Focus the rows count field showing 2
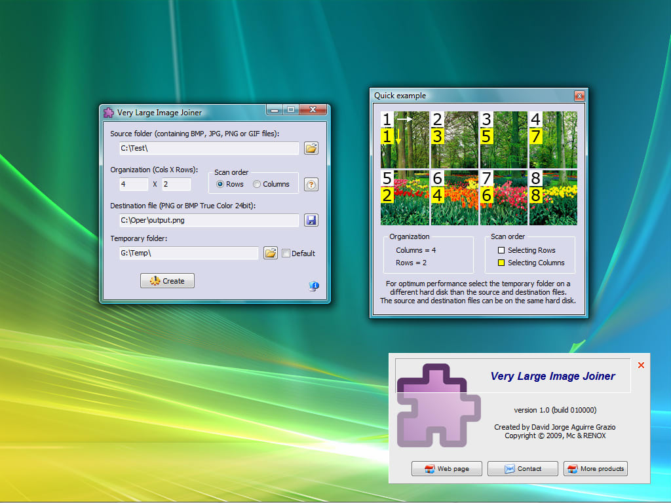The width and height of the screenshot is (671, 503). [x=176, y=184]
